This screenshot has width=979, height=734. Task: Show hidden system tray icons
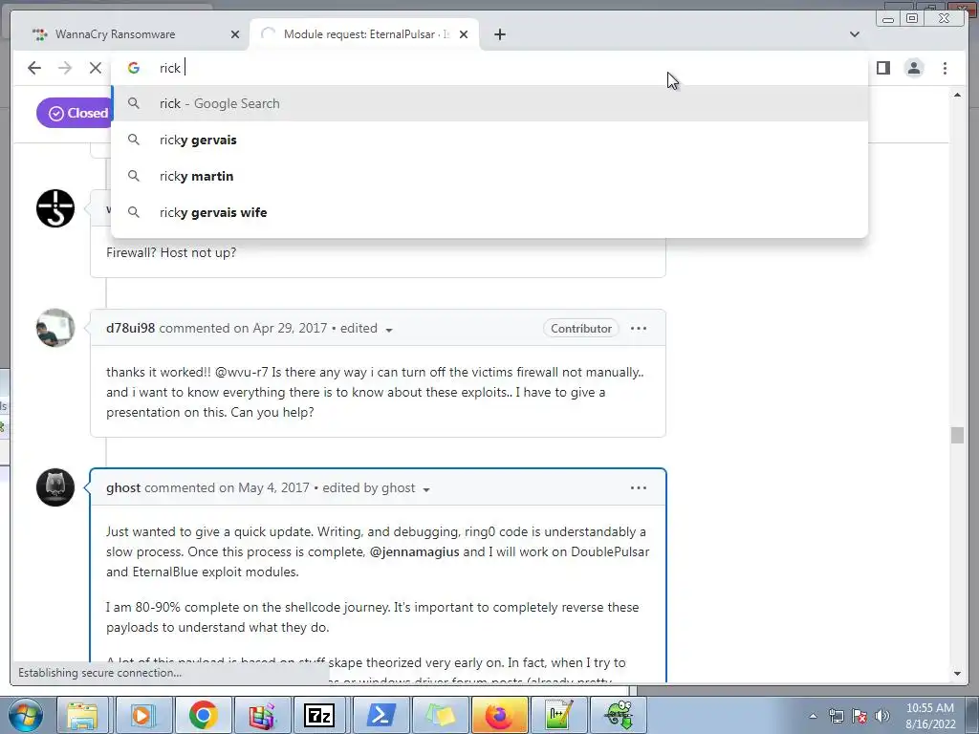(813, 716)
